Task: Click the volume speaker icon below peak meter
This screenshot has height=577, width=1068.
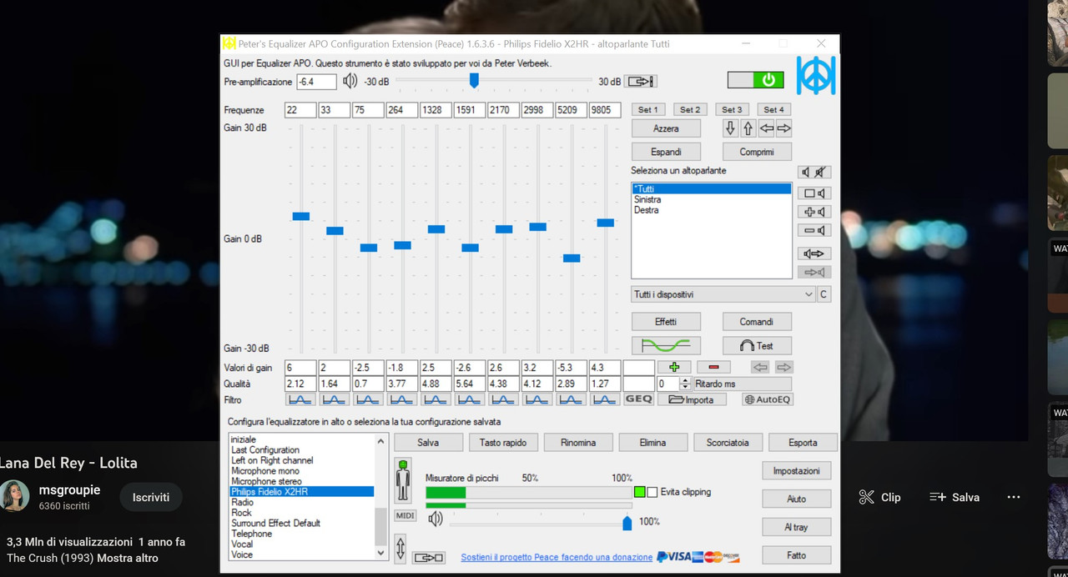Action: click(x=436, y=519)
